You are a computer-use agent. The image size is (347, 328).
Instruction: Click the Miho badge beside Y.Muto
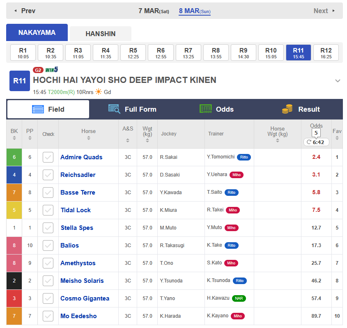232,228
